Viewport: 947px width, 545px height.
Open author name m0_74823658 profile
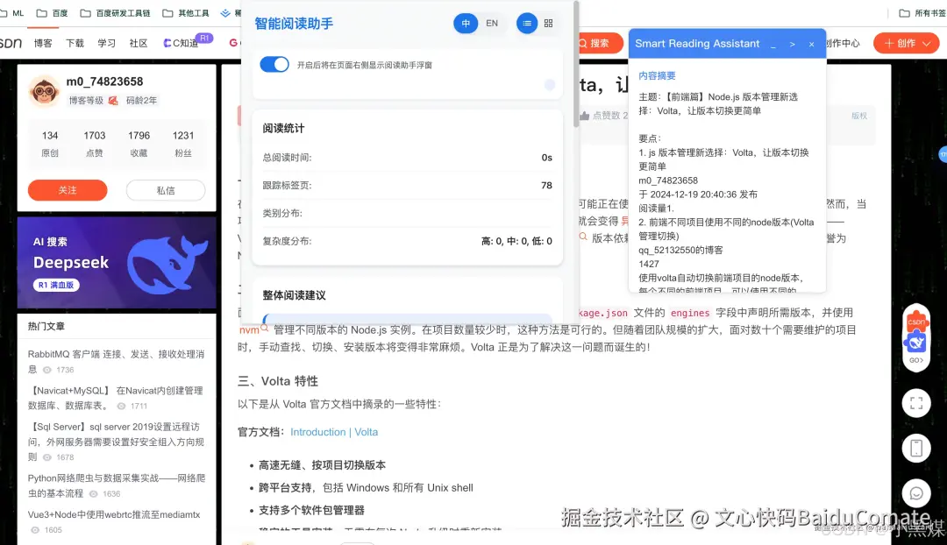point(104,81)
